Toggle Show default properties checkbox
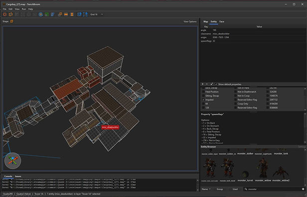The image size is (307, 197). 216,84
